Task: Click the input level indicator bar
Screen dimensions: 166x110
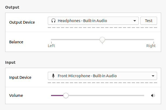Action: coord(102,83)
